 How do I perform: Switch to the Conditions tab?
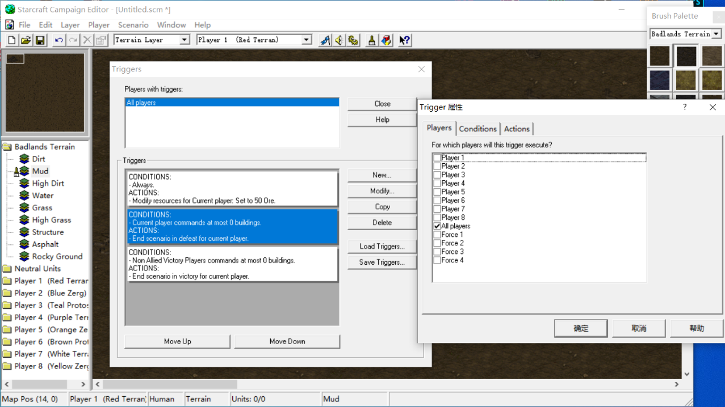477,129
